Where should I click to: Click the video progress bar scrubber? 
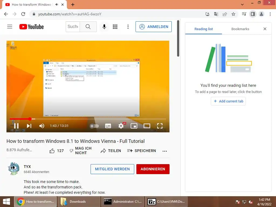30,119
